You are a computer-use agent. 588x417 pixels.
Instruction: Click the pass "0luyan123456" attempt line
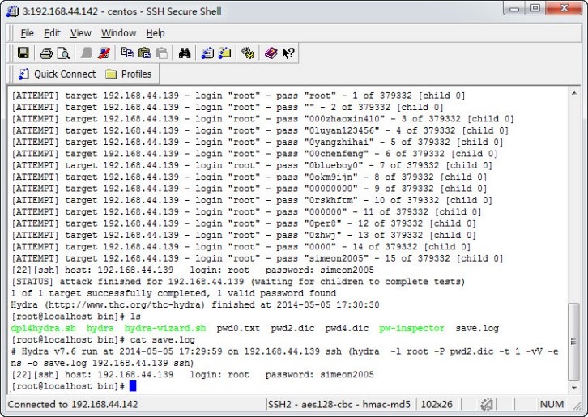(259, 130)
